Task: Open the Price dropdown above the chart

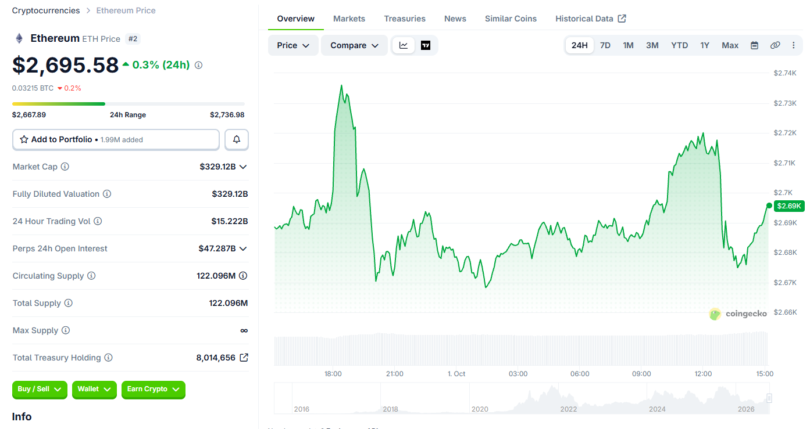Action: click(293, 45)
